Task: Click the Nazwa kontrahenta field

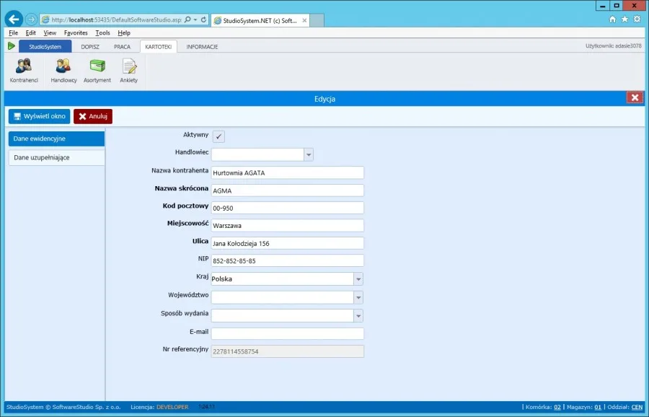Action: [288, 172]
